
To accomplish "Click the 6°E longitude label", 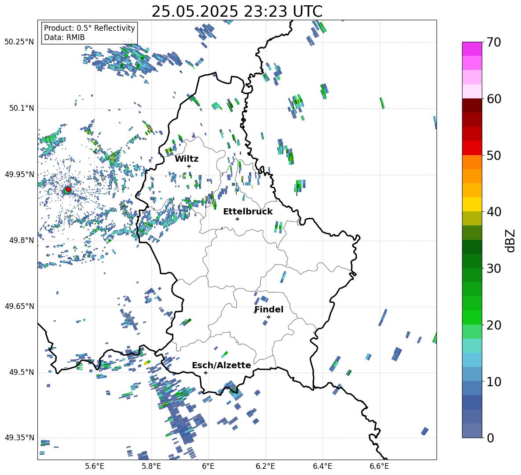I will click(208, 466).
